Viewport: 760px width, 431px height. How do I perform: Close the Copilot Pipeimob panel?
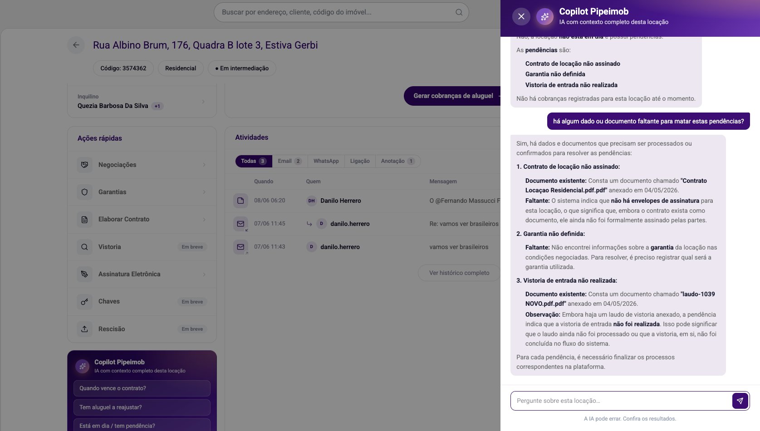pyautogui.click(x=521, y=16)
